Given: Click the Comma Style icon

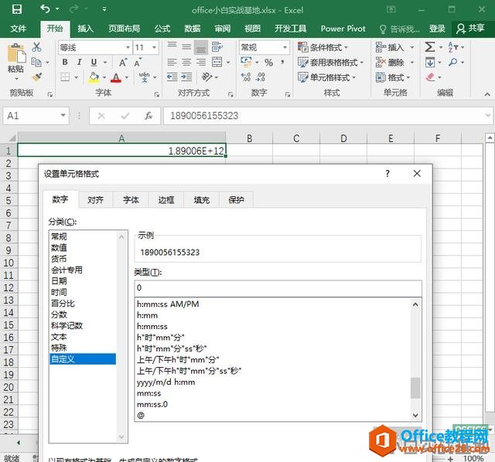Looking at the screenshot, I should pos(282,62).
